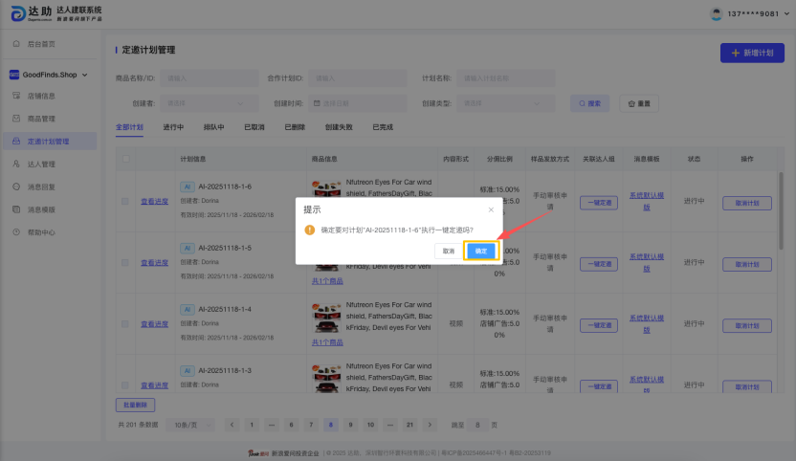
Task: Toggle the select-all checkbox in table header
Action: 124,157
